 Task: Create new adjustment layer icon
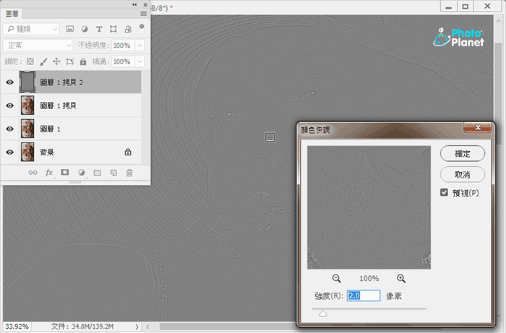(81, 173)
